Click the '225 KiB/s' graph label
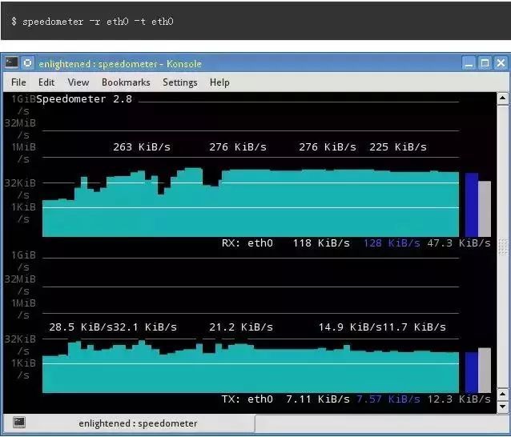Screen dimensions: 511x437 click(398, 147)
